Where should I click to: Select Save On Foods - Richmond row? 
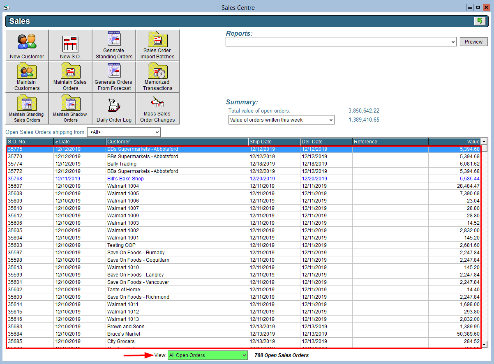pyautogui.click(x=244, y=297)
